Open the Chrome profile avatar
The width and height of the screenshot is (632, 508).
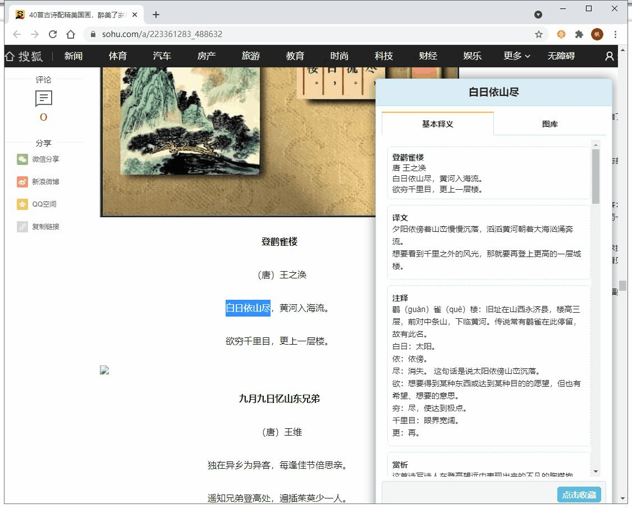pyautogui.click(x=597, y=34)
